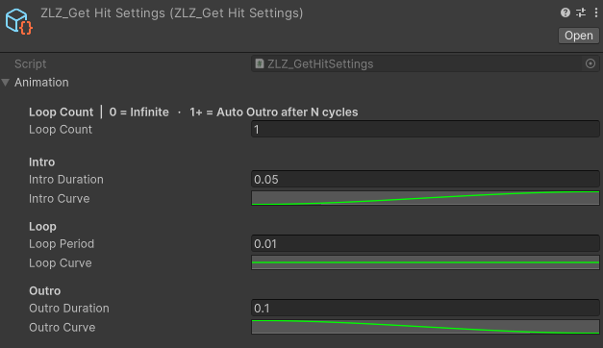This screenshot has height=348, width=603.
Task: Select the ZLZ_GetHitSettings script reference field
Action: (425, 63)
